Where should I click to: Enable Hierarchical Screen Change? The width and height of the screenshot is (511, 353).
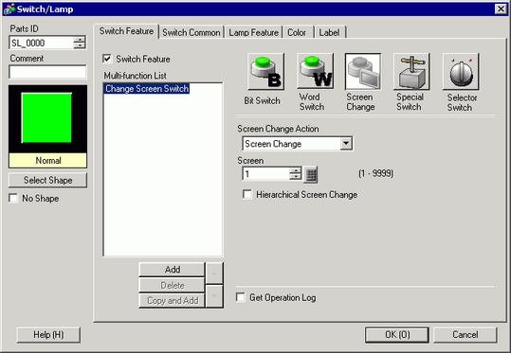point(247,195)
